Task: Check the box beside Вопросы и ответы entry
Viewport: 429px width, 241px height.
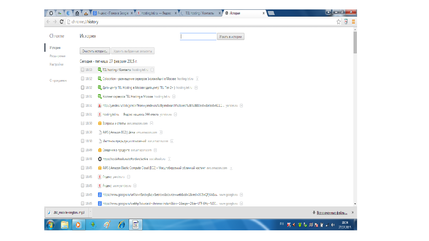Action: tap(82, 123)
